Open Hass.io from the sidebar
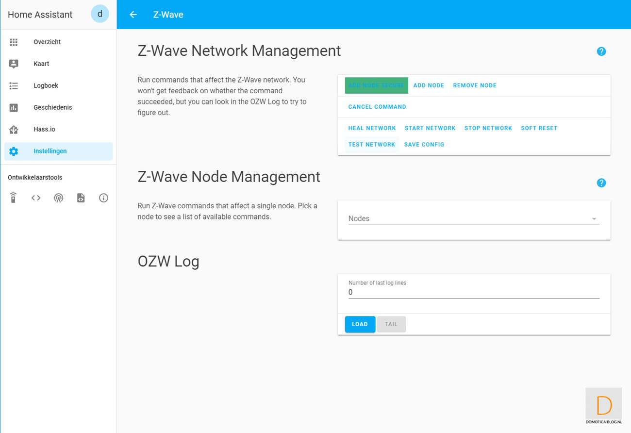 click(58, 129)
